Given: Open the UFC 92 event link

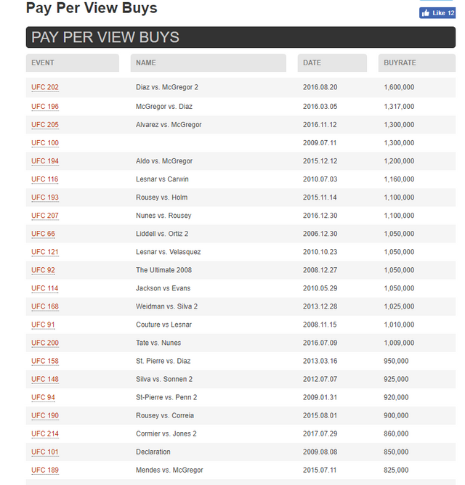Looking at the screenshot, I should 43,270.
